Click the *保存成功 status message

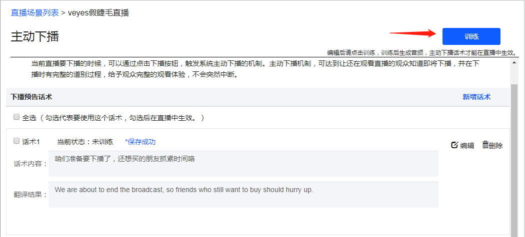pyautogui.click(x=140, y=142)
